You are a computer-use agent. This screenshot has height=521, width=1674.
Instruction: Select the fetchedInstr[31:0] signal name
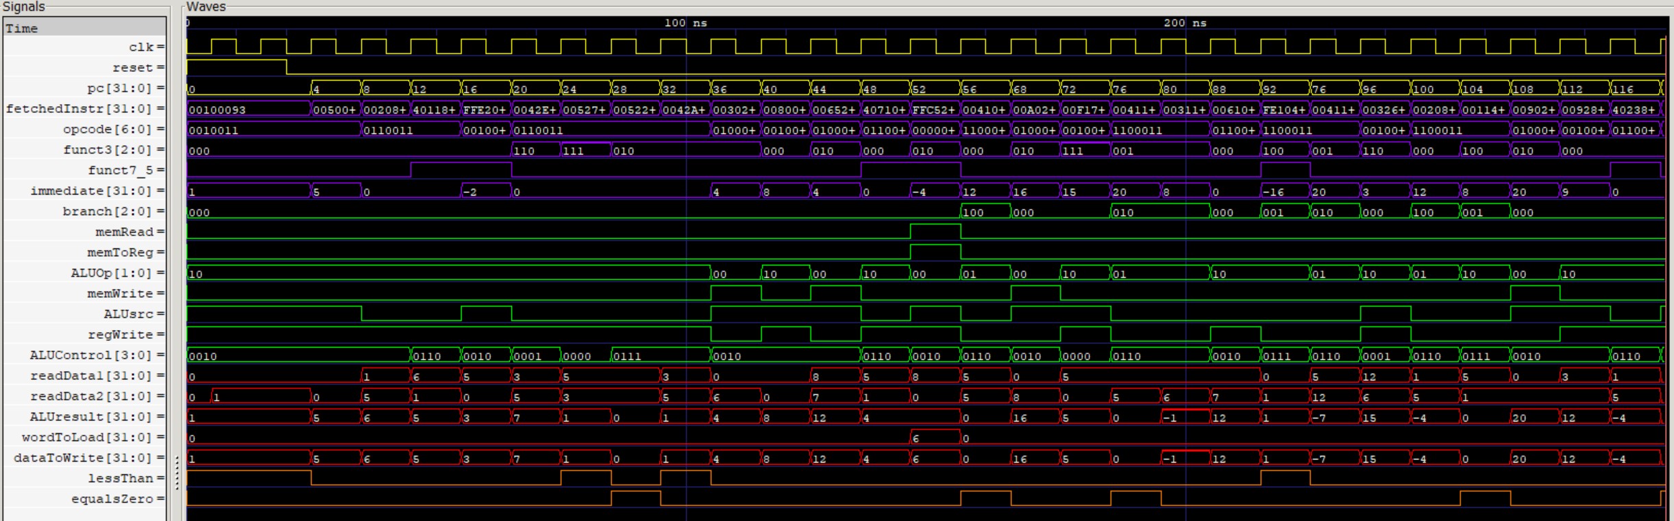tap(80, 109)
